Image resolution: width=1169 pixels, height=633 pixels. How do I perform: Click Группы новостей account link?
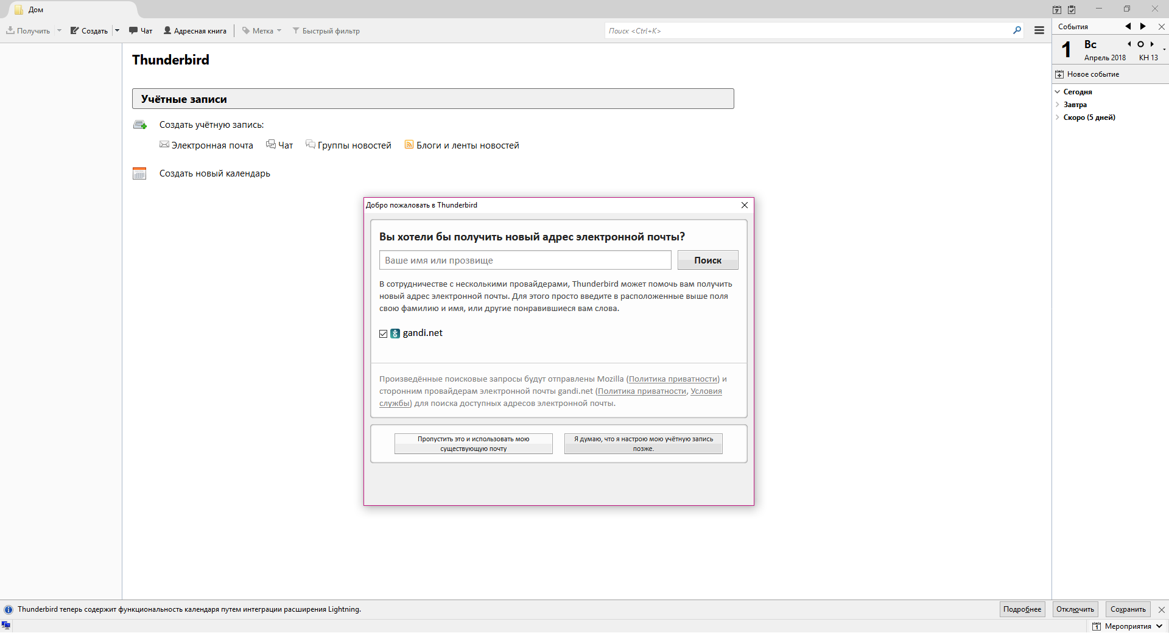tap(348, 145)
